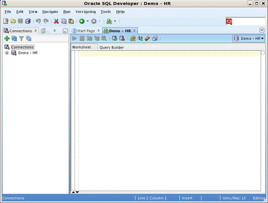Image resolution: width=268 pixels, height=203 pixels.
Task: Close the second left panel tab
Action: [54, 30]
